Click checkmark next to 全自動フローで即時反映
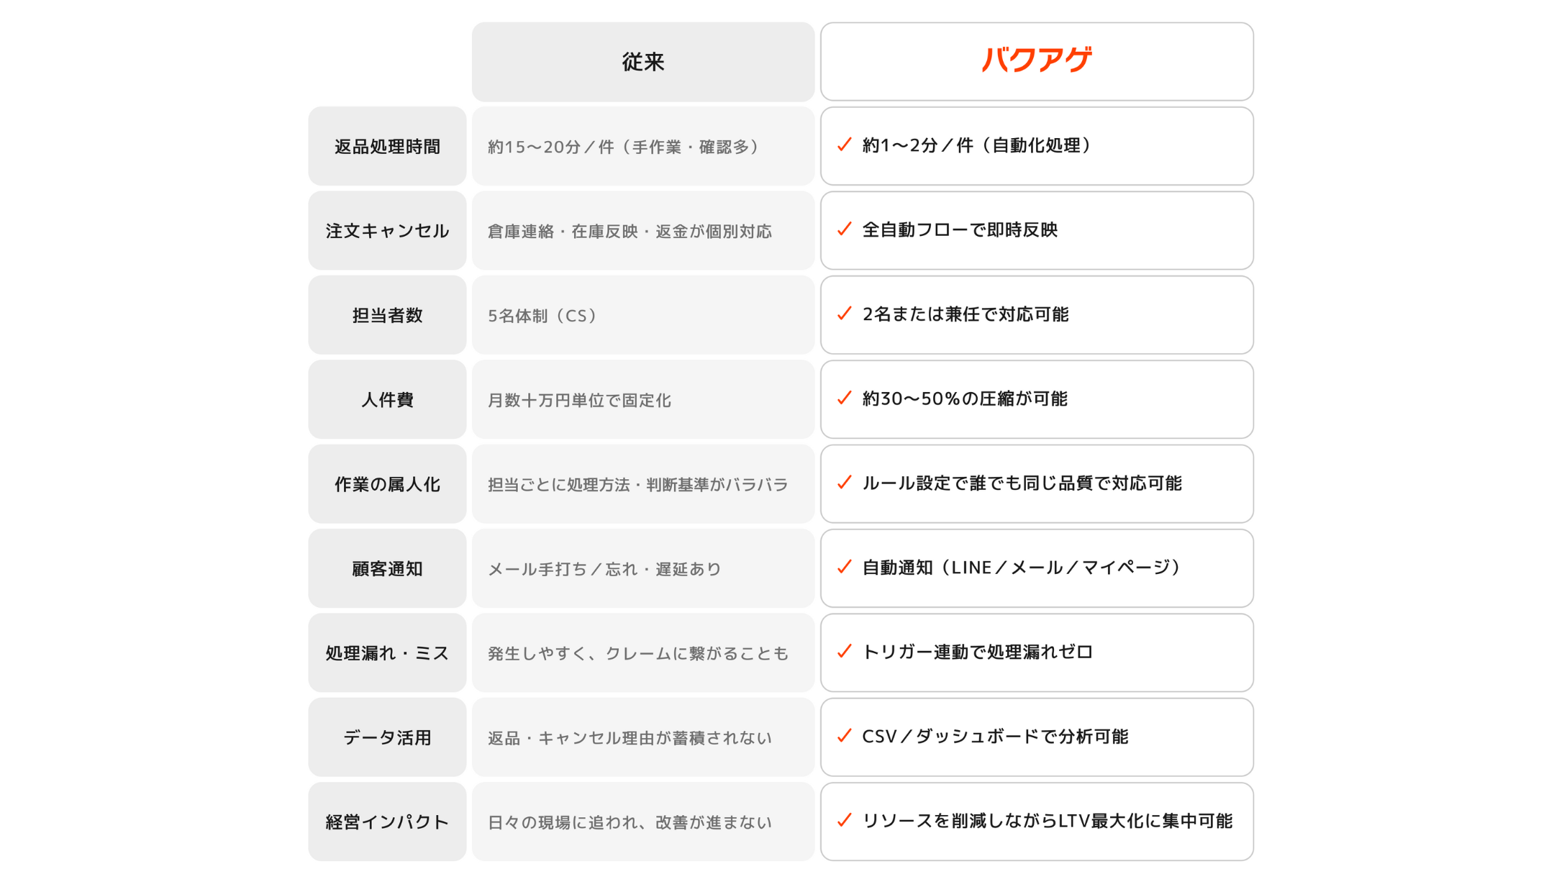The height and width of the screenshot is (874, 1554). point(845,229)
